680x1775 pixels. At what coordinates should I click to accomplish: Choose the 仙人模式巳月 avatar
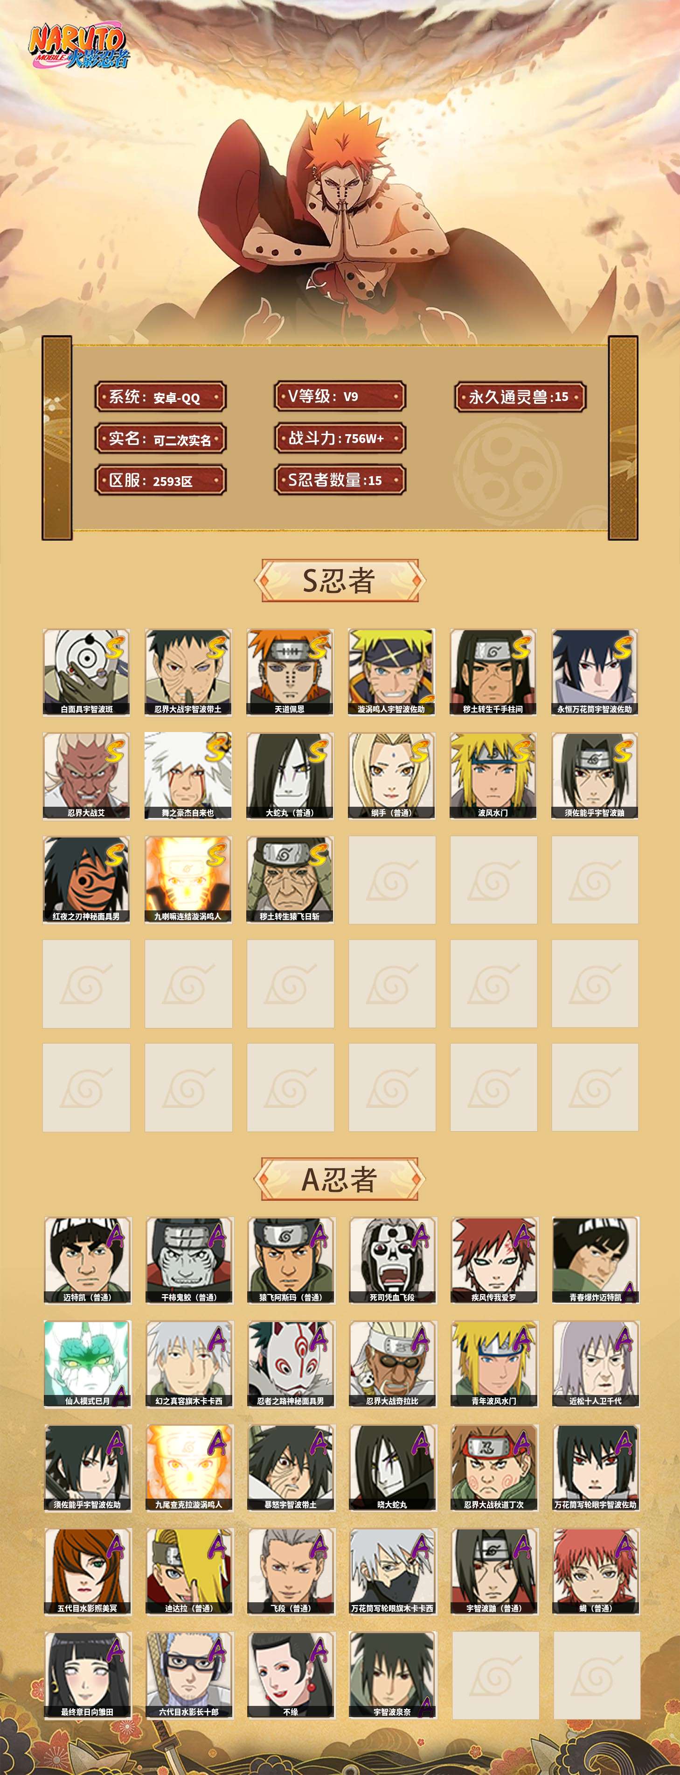point(87,1364)
